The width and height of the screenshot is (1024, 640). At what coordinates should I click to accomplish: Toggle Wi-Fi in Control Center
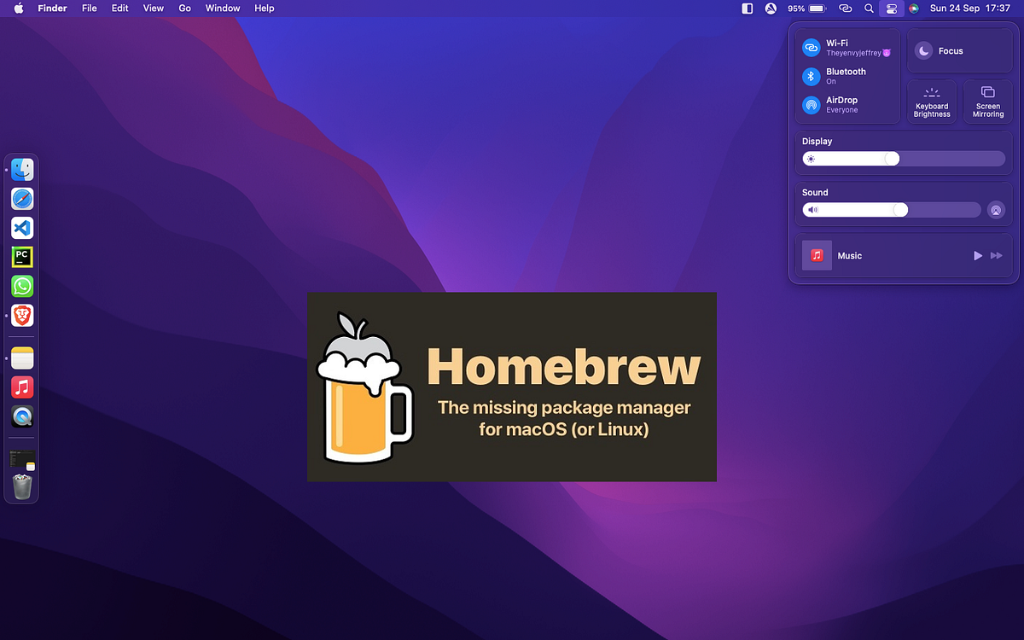tap(811, 47)
